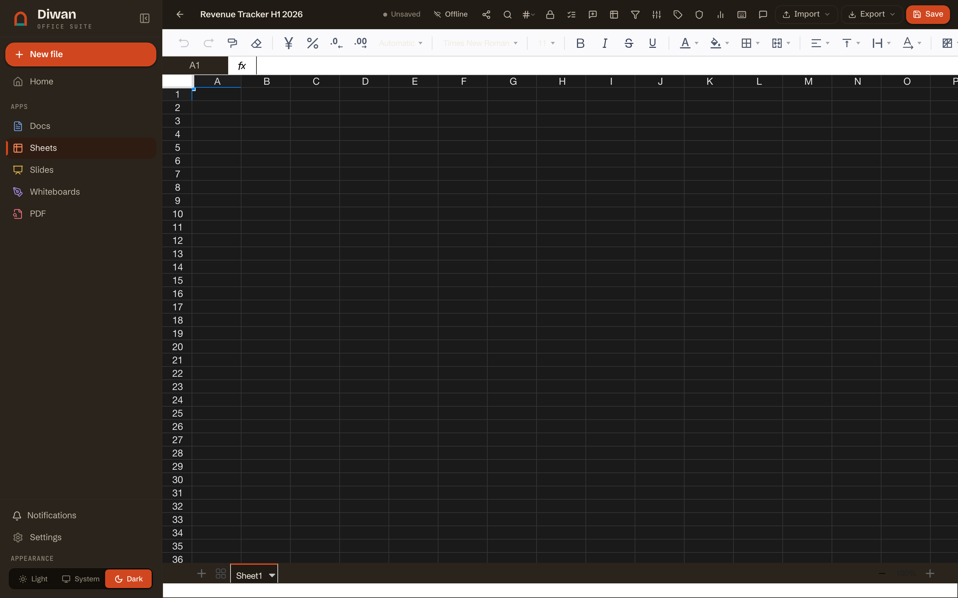Viewport: 958px width, 598px height.
Task: Click into the formula bar input
Action: tap(607, 66)
